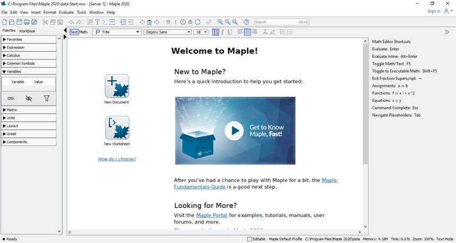Execute selection with the single exclamation icon
The image size is (456, 243).
point(176,22)
